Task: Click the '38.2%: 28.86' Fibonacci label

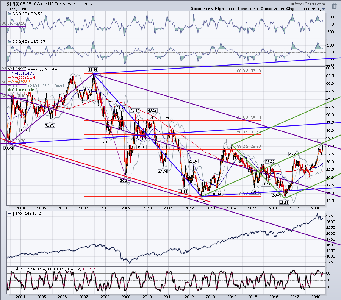Action: pyautogui.click(x=249, y=147)
